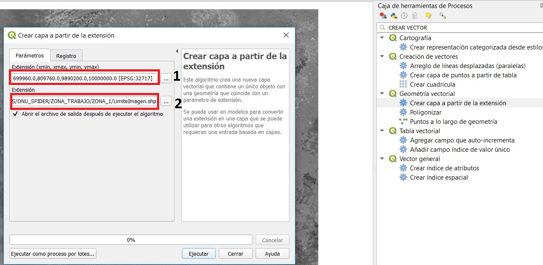Image resolution: width=543 pixels, height=265 pixels.
Task: Open the processing History clock icon
Action: click(404, 16)
